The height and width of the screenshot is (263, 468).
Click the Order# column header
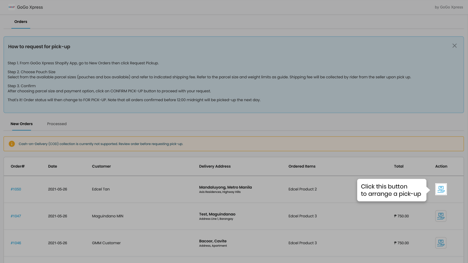(18, 166)
